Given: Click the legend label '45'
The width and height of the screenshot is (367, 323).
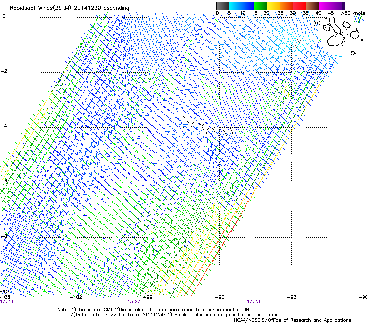Looking at the screenshot, I should pos(331,13).
